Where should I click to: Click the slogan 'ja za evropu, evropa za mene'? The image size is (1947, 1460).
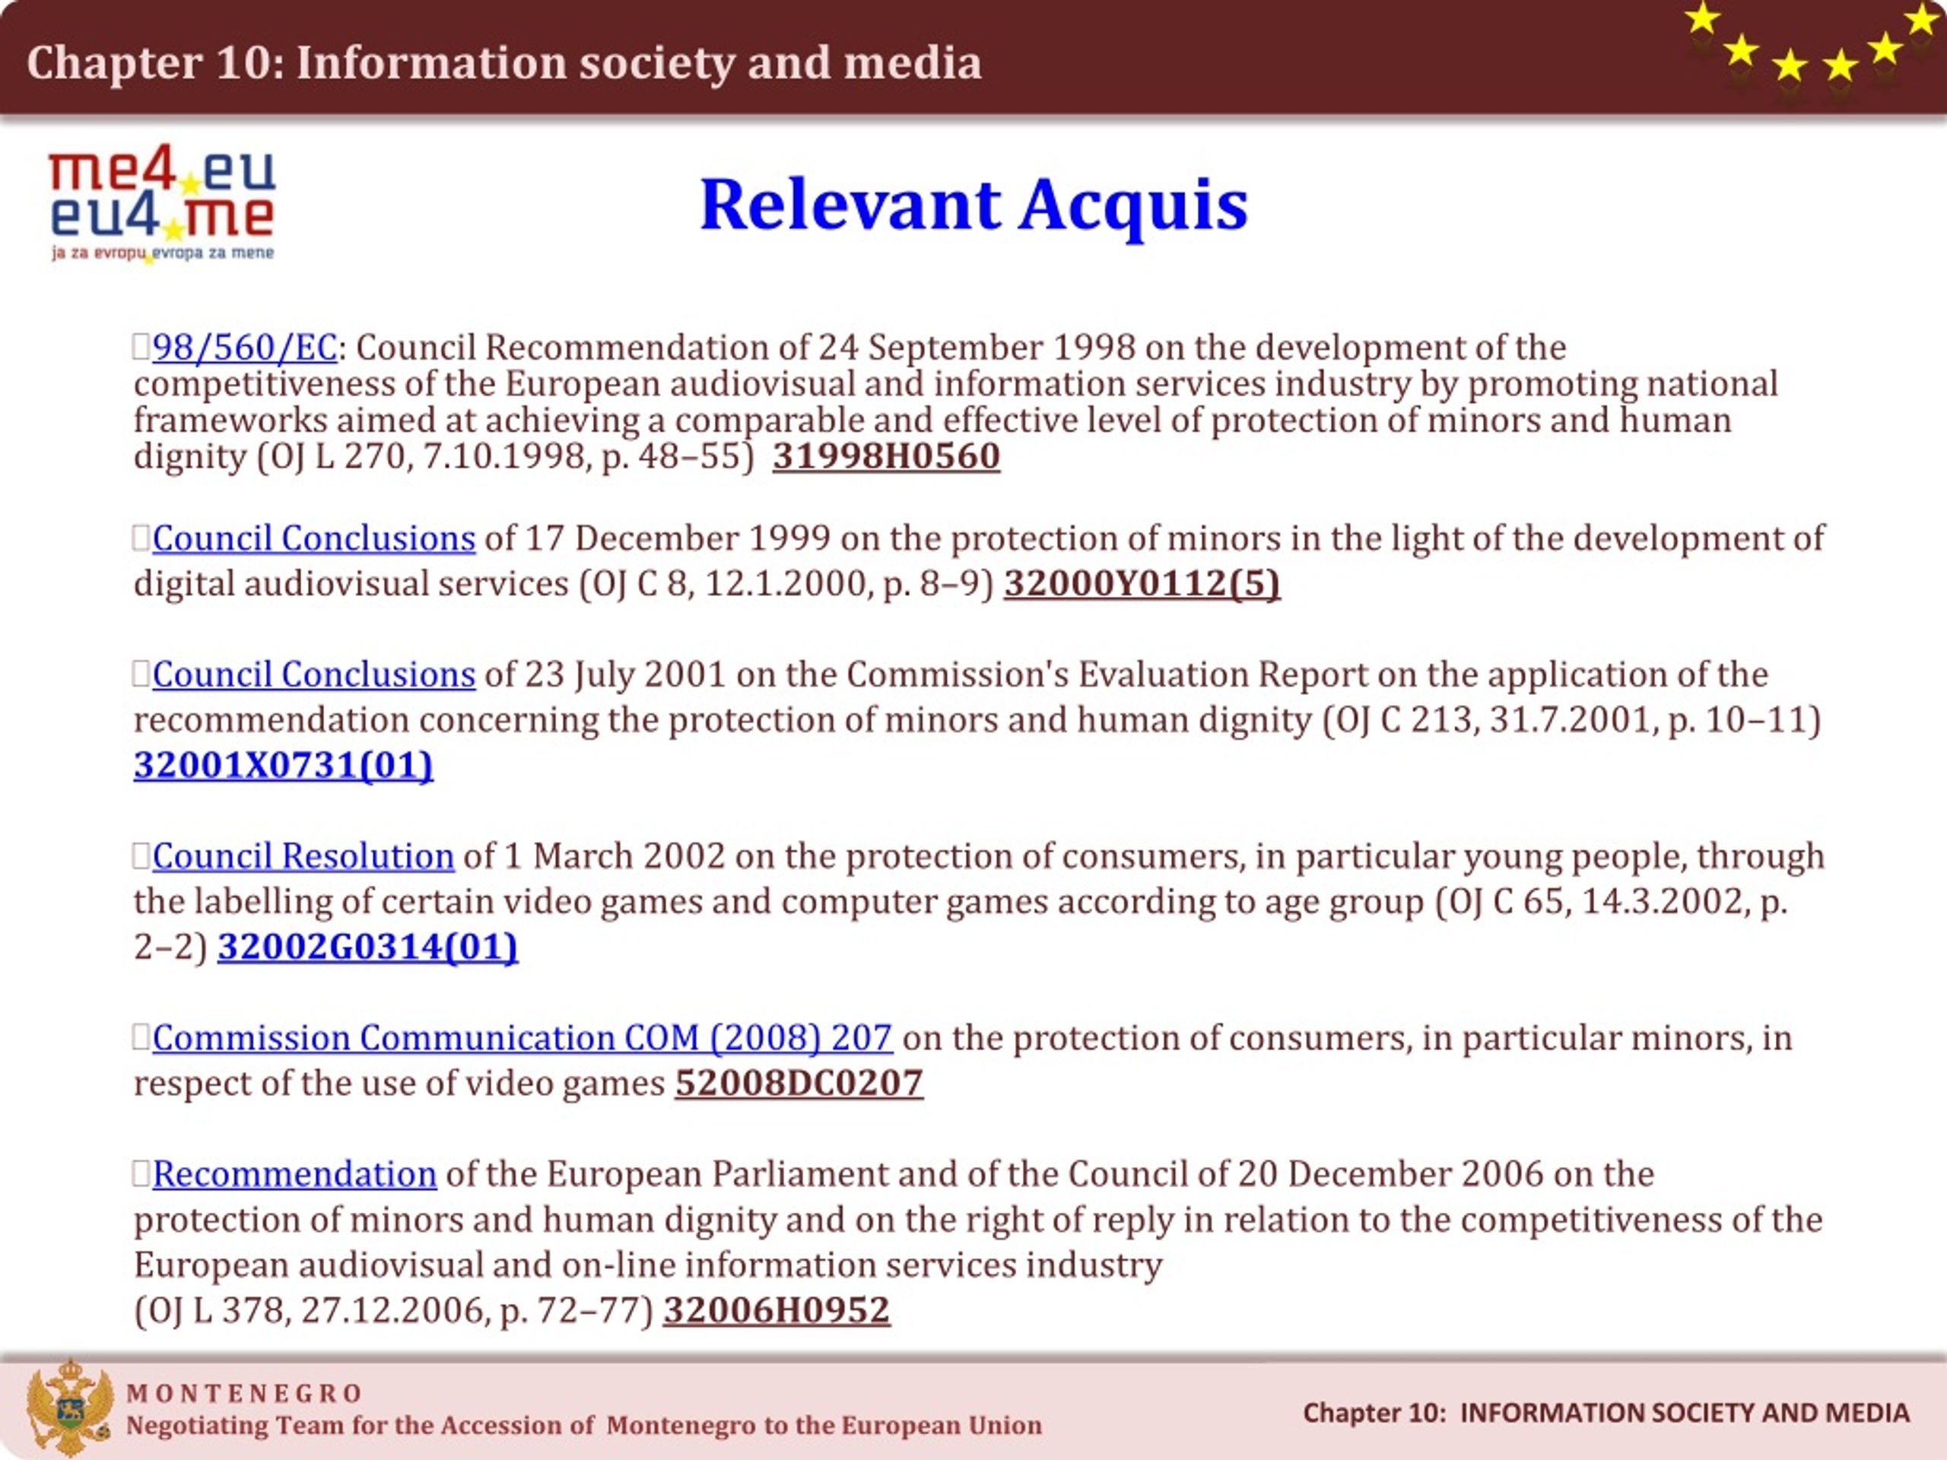click(x=163, y=253)
